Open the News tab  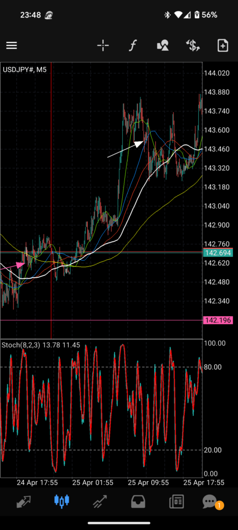coord(177,501)
